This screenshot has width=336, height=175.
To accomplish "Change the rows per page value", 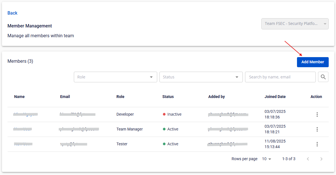I will tap(267, 159).
